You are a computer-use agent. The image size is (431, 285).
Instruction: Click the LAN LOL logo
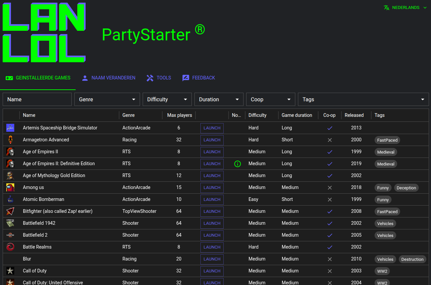point(44,33)
